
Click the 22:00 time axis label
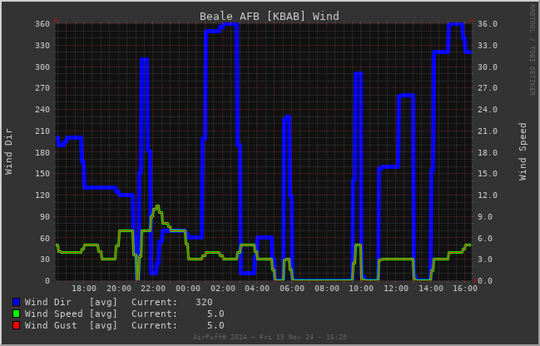pyautogui.click(x=153, y=288)
